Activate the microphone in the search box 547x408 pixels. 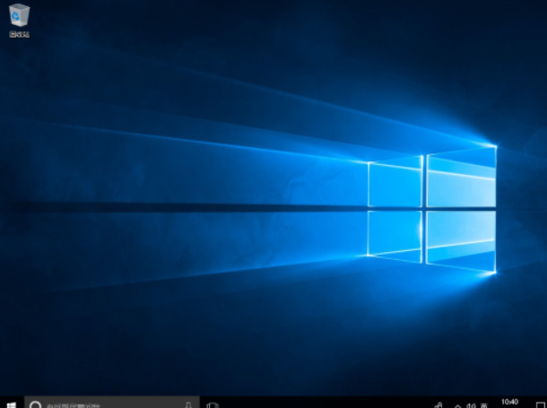[x=188, y=404]
